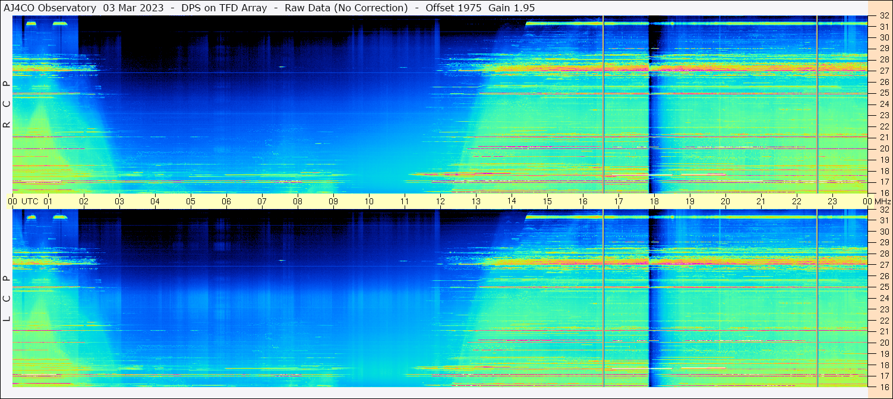Click 'Raw Data (No Correction)' header label
The image size is (893, 399).
(x=346, y=8)
